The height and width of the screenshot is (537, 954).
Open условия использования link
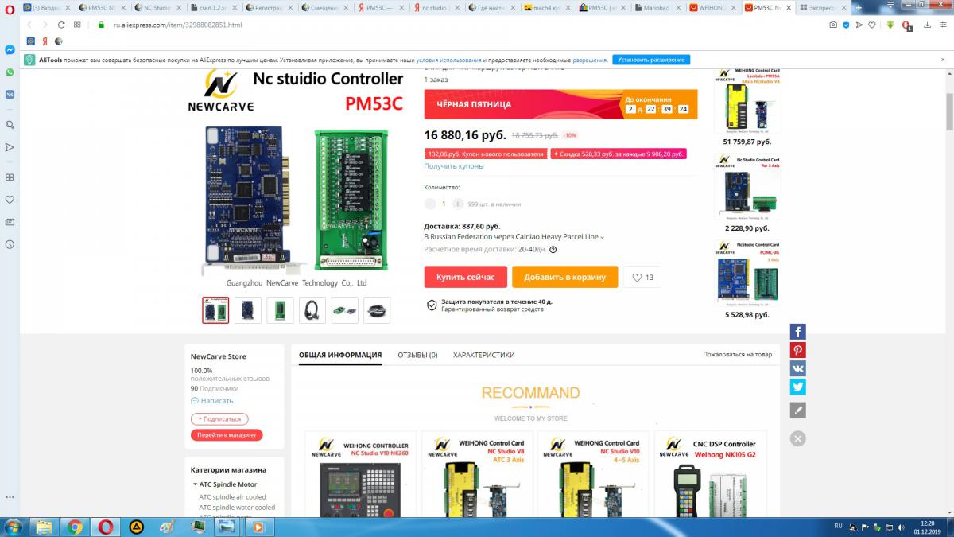coord(449,60)
